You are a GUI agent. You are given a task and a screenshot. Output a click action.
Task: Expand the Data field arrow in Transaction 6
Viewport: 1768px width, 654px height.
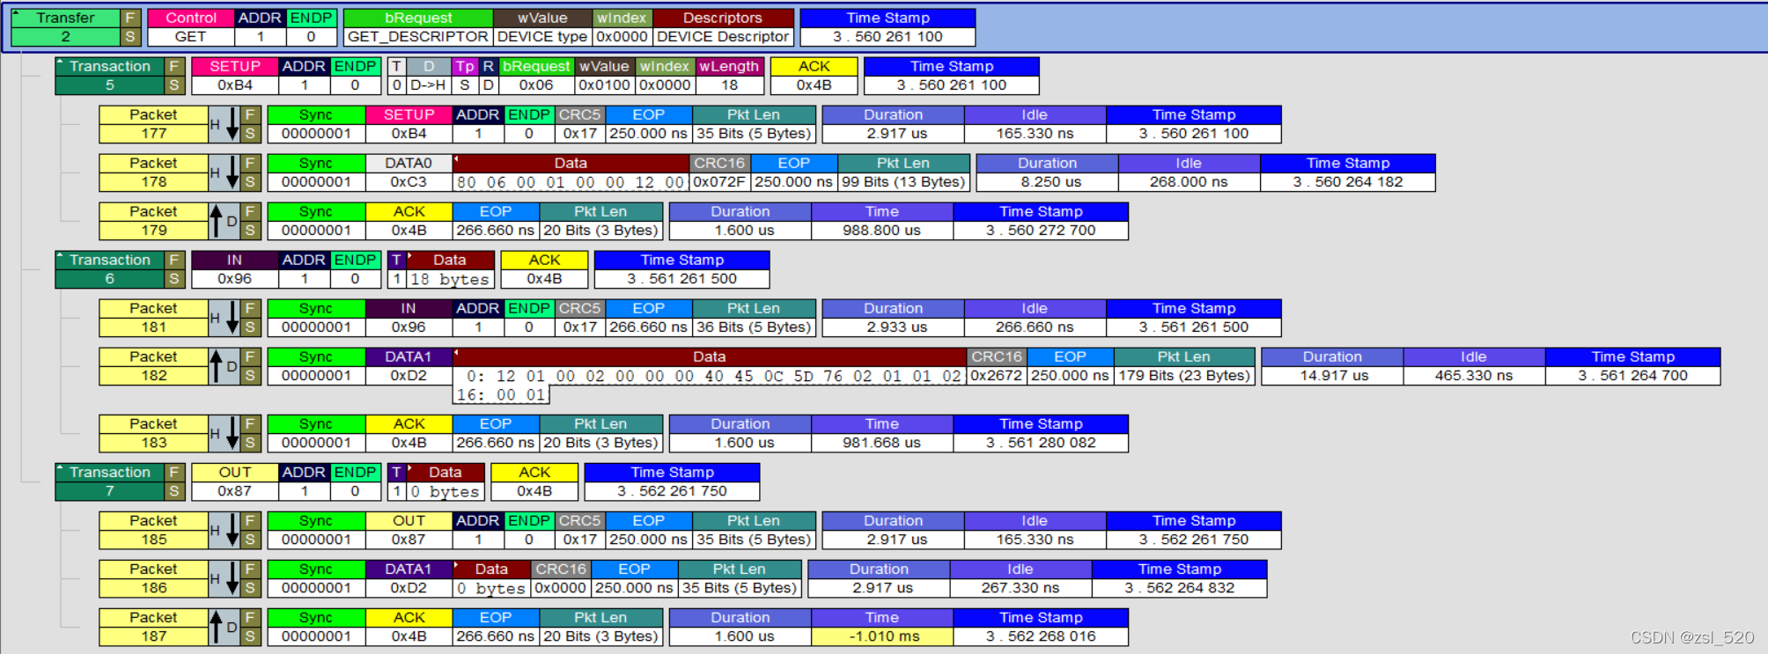point(410,255)
